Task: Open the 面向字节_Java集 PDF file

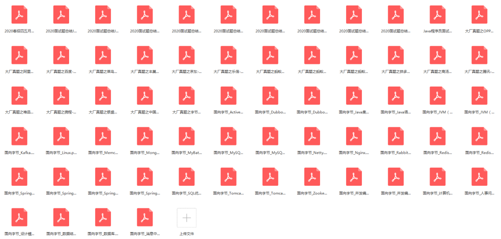Action: pos(354,96)
